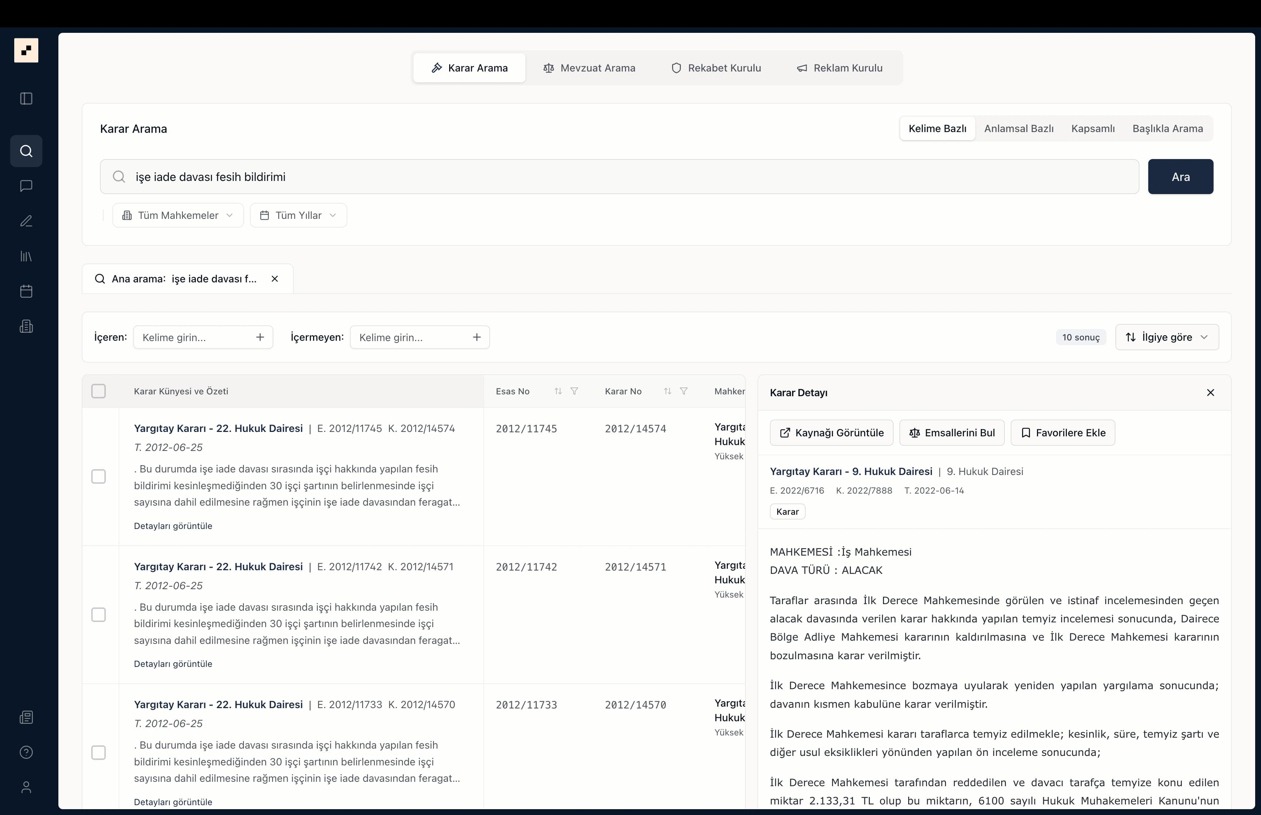1261x815 pixels.
Task: Open the user profile icon in sidebar
Action: click(26, 787)
